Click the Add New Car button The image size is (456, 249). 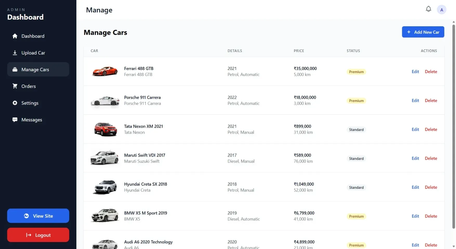point(423,32)
